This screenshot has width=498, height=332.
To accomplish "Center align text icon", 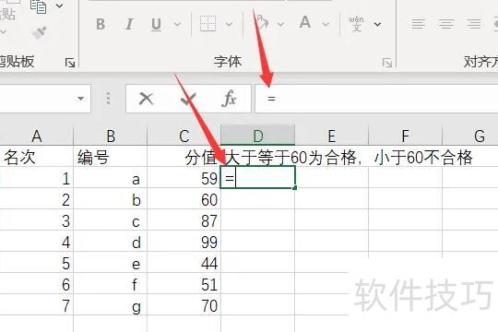I will coord(446,24).
